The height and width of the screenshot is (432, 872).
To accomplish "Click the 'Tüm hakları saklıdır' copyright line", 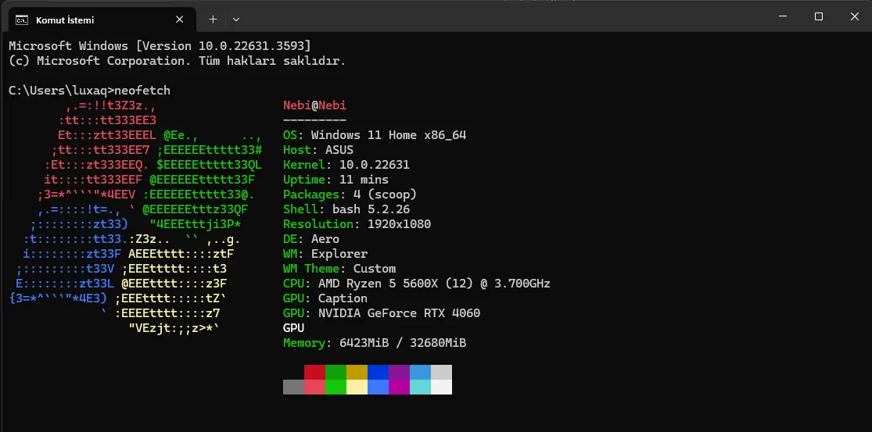I will 178,61.
